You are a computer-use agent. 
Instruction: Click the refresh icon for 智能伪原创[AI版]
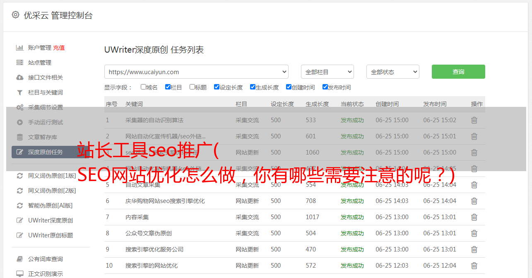(19, 205)
